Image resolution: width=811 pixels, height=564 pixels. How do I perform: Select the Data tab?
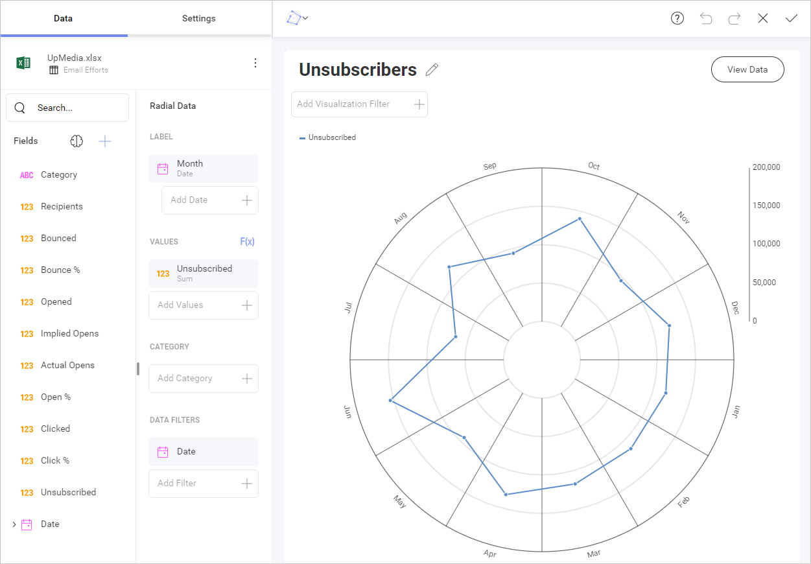(x=63, y=18)
